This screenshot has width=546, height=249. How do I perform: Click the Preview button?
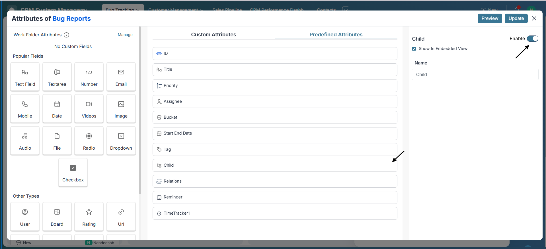click(x=490, y=18)
